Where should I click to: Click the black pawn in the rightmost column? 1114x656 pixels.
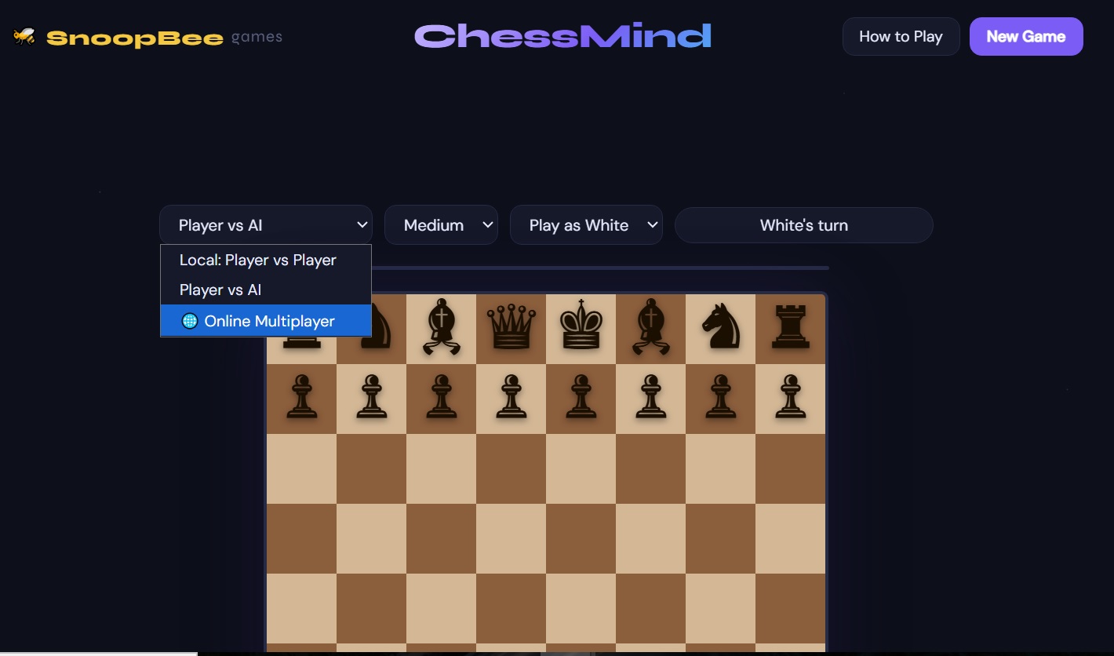790,396
